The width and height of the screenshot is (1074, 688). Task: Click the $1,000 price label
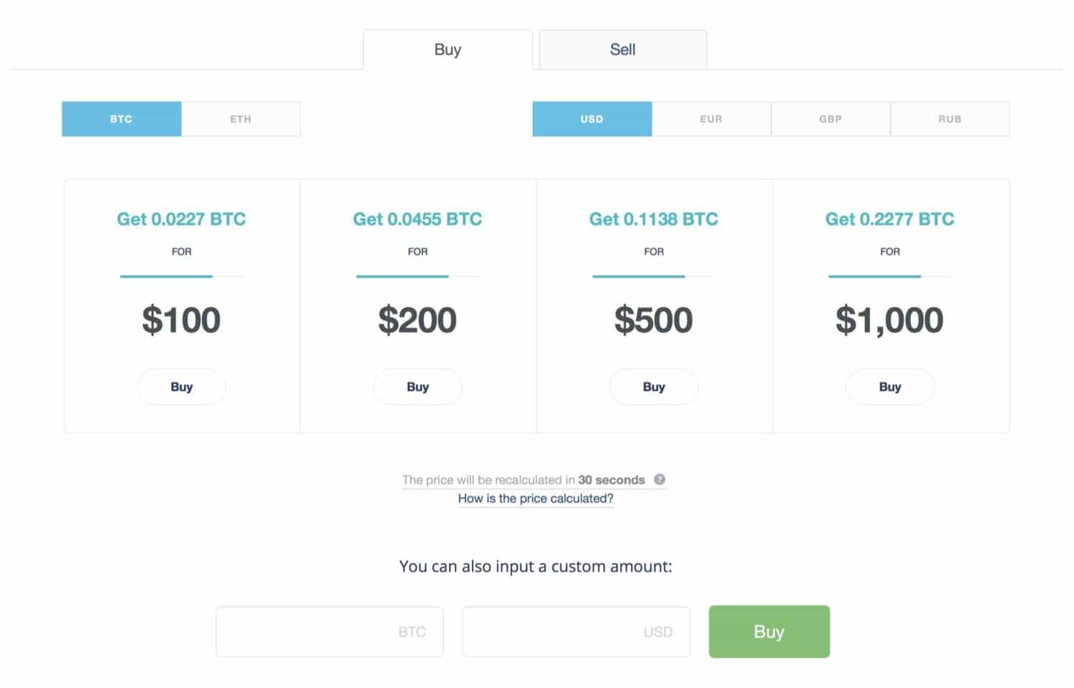coord(889,320)
